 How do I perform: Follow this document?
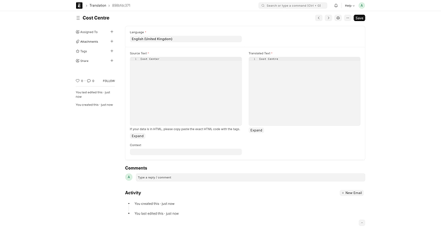[109, 81]
